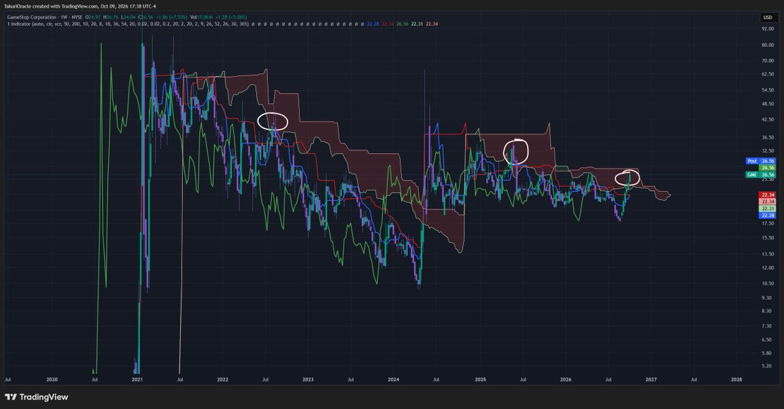Image resolution: width=784 pixels, height=409 pixels.
Task: Click the 80.00 price scale label
Action: coord(768,45)
